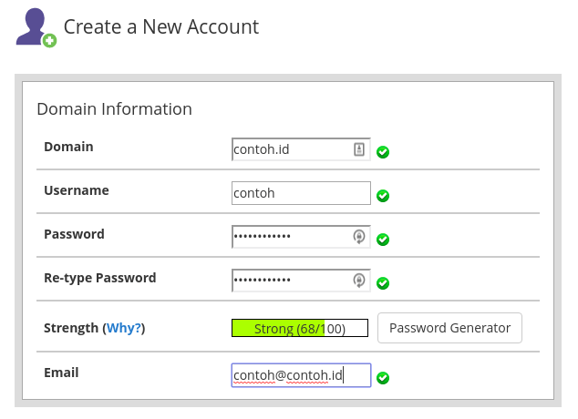This screenshot has height=419, width=578.
Task: Focus the Email input field
Action: 301,375
